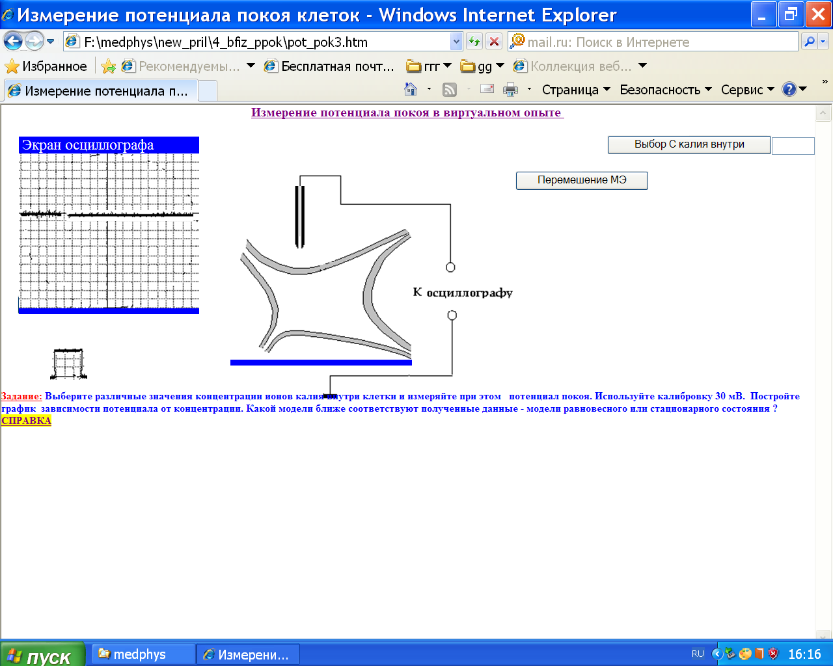Image resolution: width=833 pixels, height=666 pixels.
Task: Expand the address bar history dropdown
Action: pos(456,42)
